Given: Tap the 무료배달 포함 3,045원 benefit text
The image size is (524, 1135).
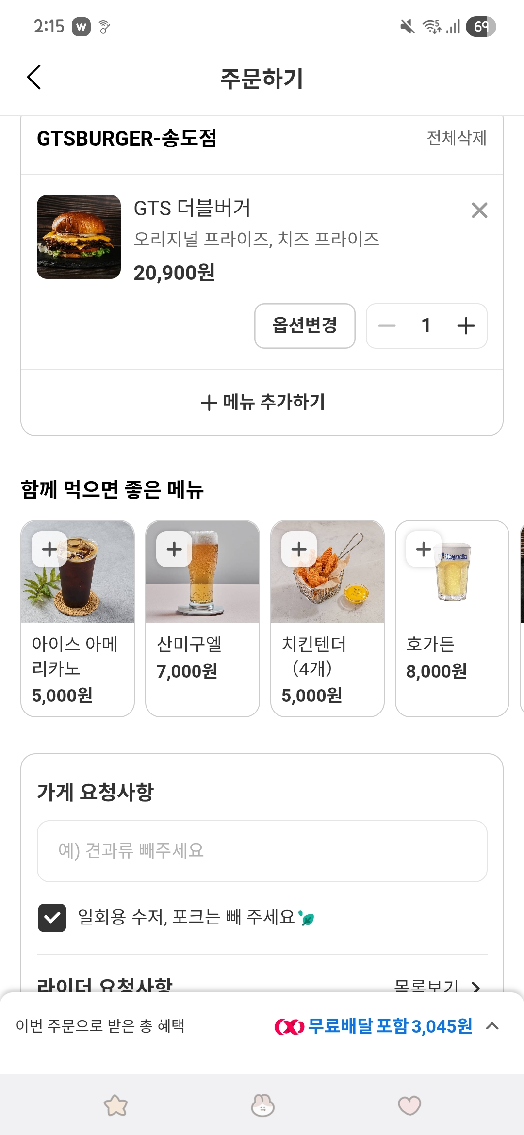Looking at the screenshot, I should 390,1026.
